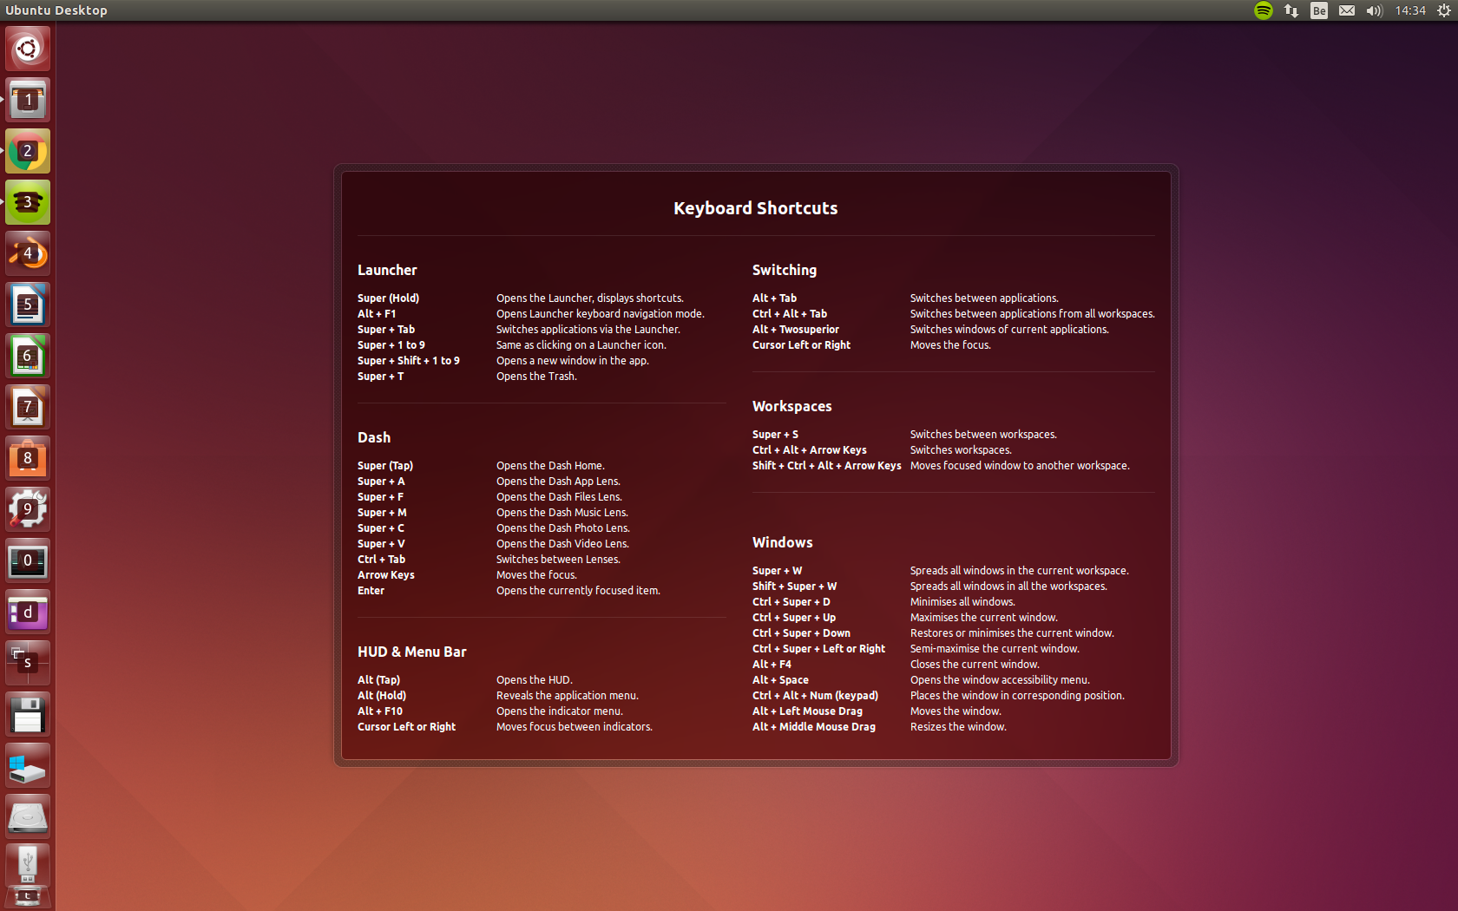Viewport: 1458px width, 911px height.
Task: Open the Ubuntu Dash home button
Action: click(x=27, y=49)
